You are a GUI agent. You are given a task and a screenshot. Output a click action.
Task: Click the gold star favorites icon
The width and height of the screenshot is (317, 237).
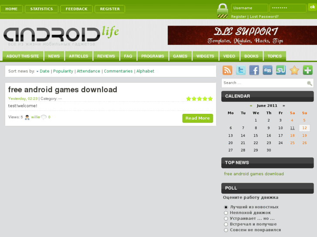[294, 70]
